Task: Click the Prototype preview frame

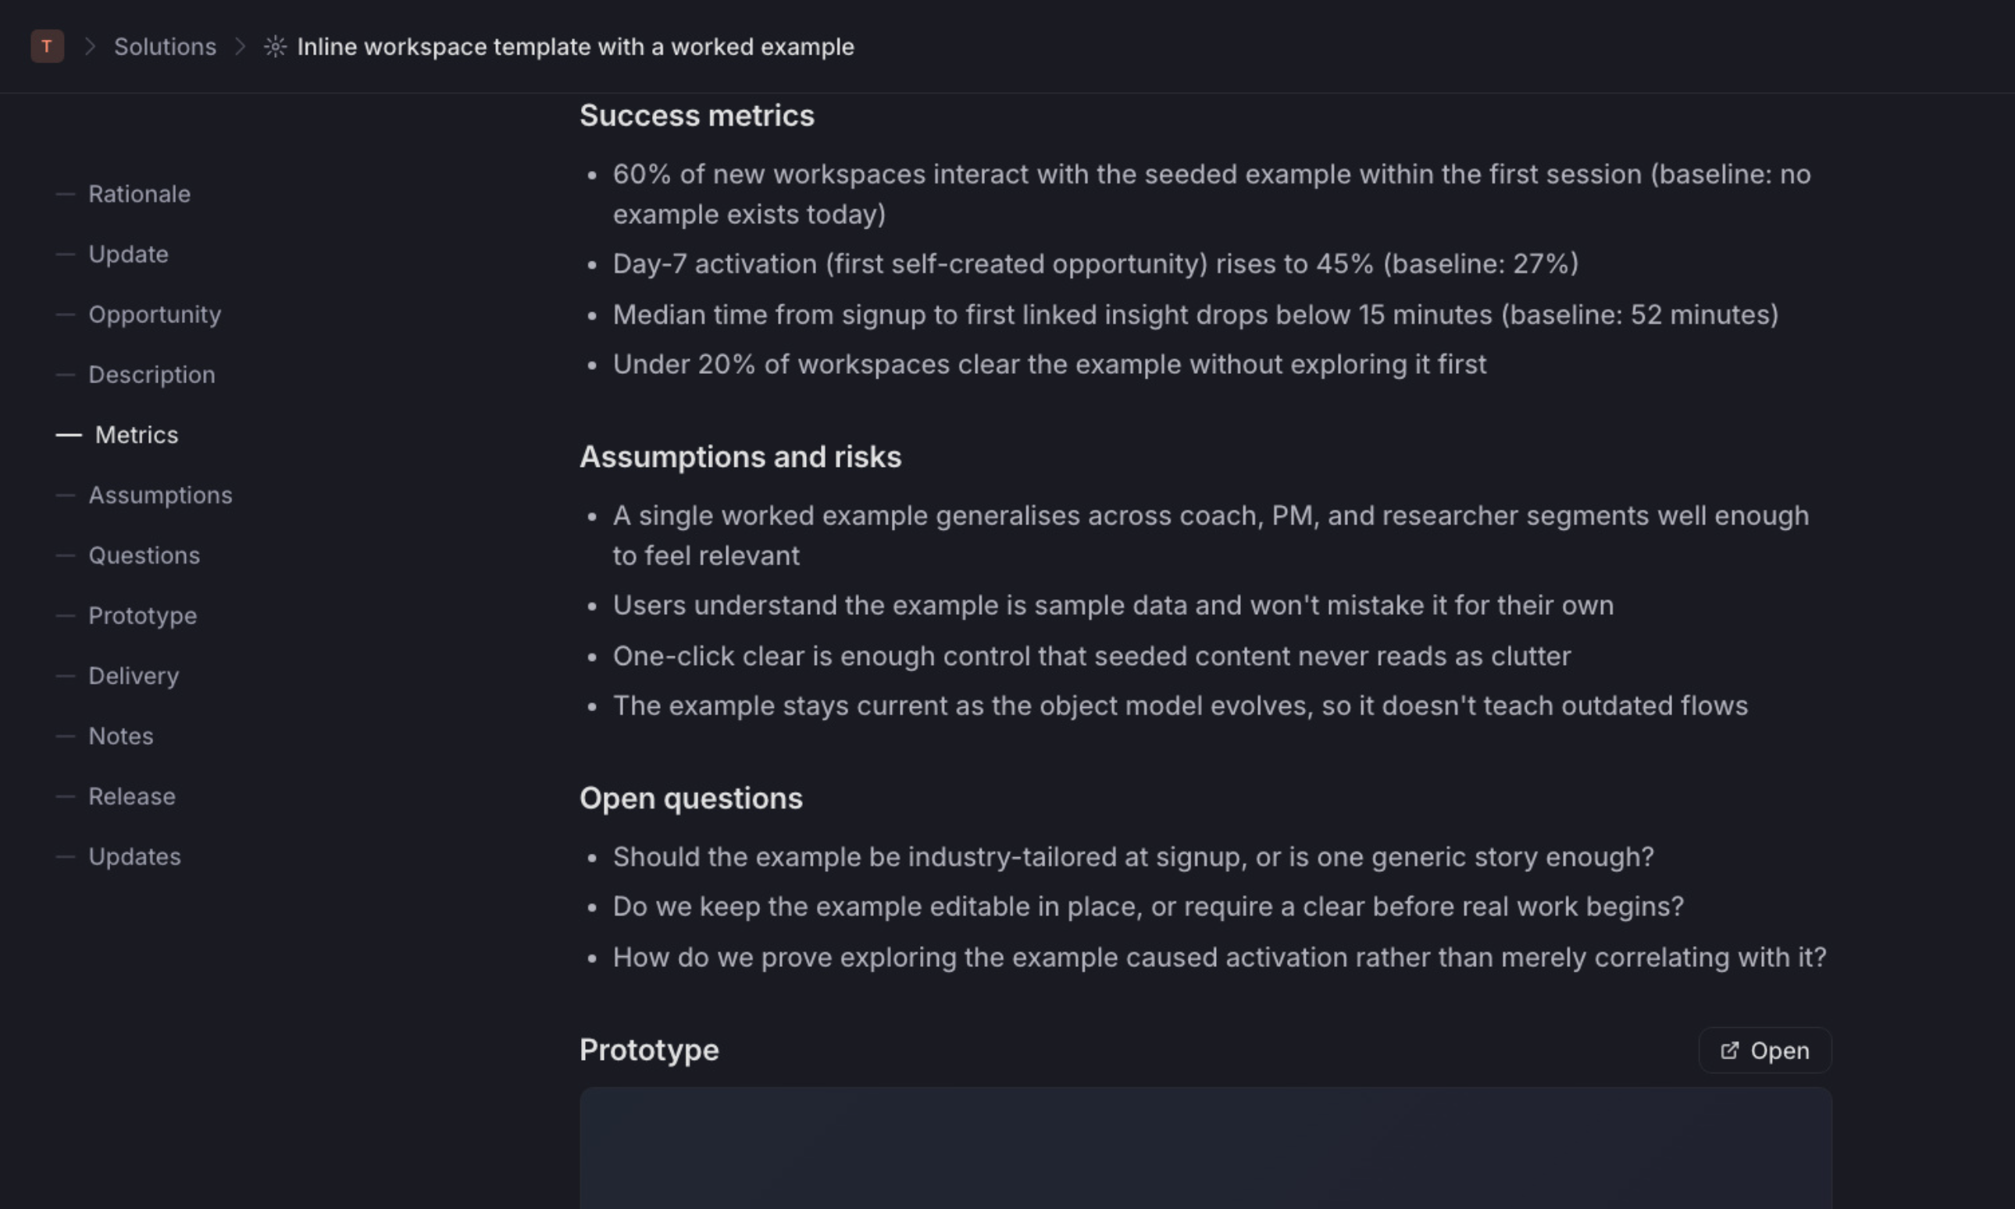Action: (x=1206, y=1148)
